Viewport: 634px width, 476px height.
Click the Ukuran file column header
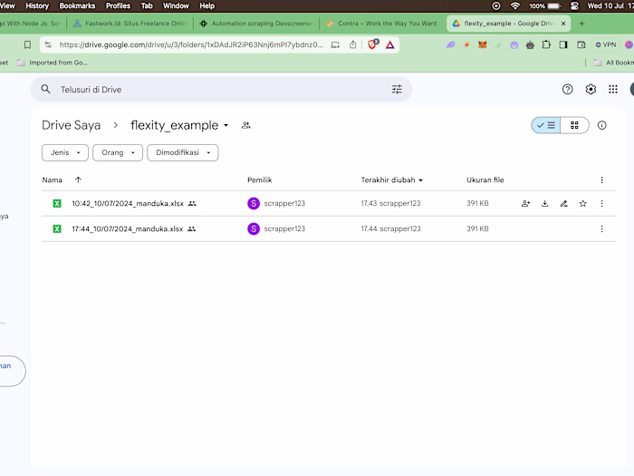click(485, 180)
